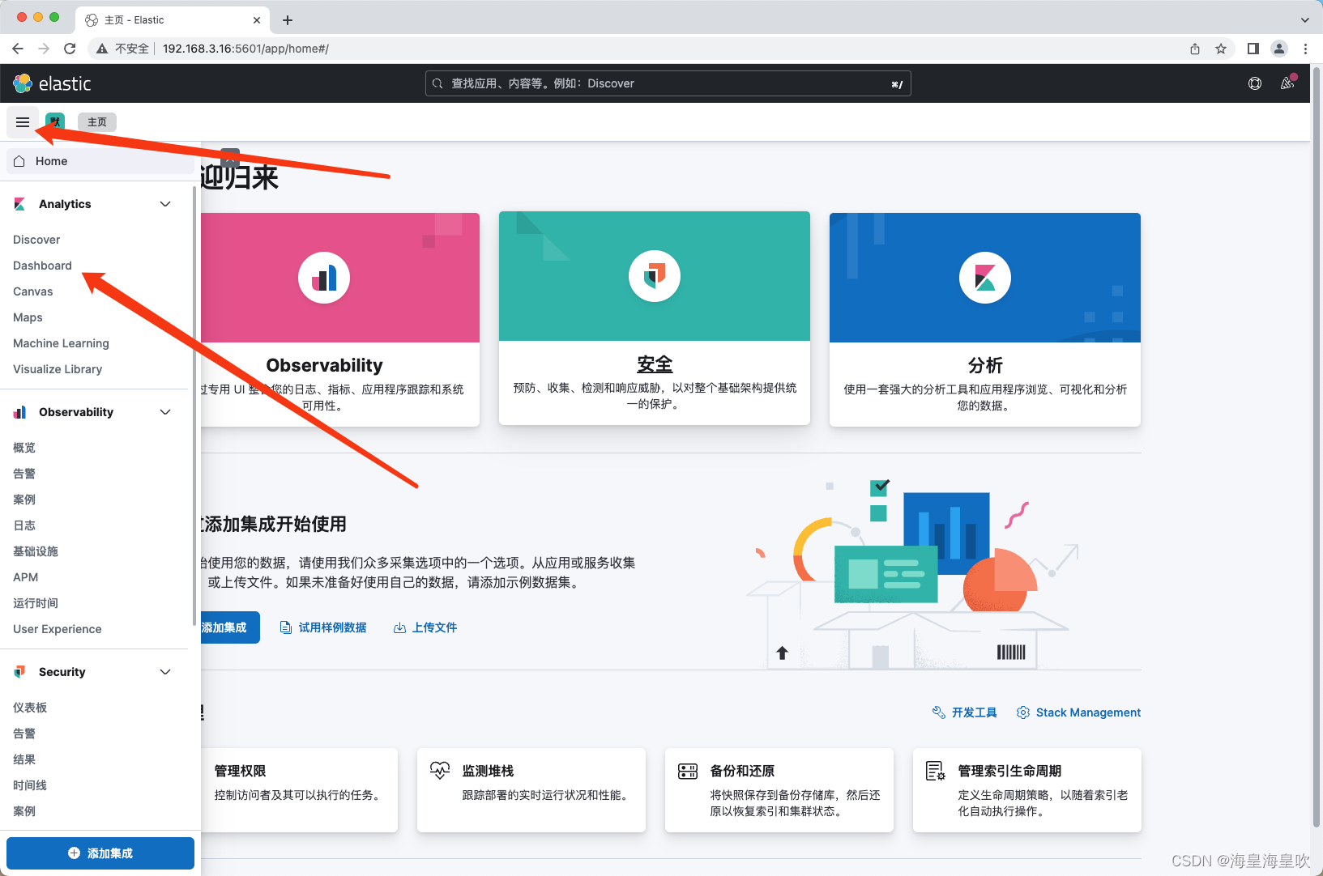Click the 上传文件 link
This screenshot has width=1323, height=876.
pyautogui.click(x=425, y=627)
